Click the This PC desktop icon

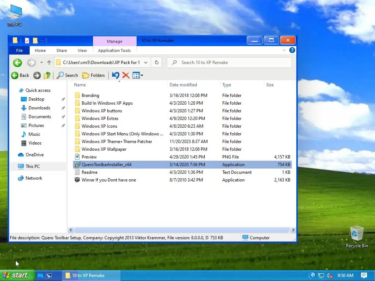point(14,15)
